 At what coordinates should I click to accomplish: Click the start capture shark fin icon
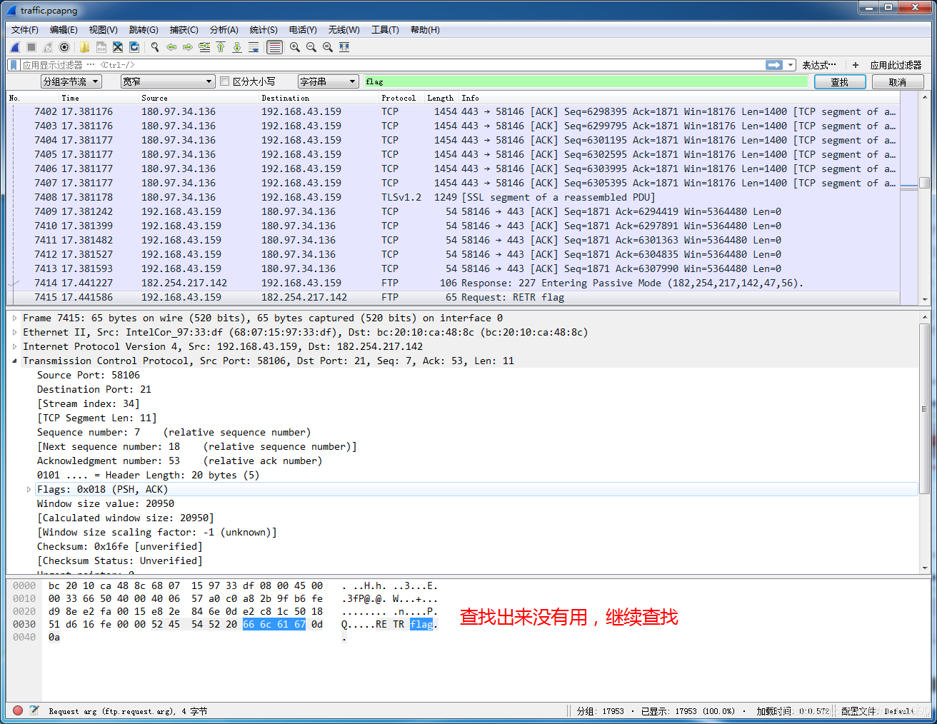15,47
